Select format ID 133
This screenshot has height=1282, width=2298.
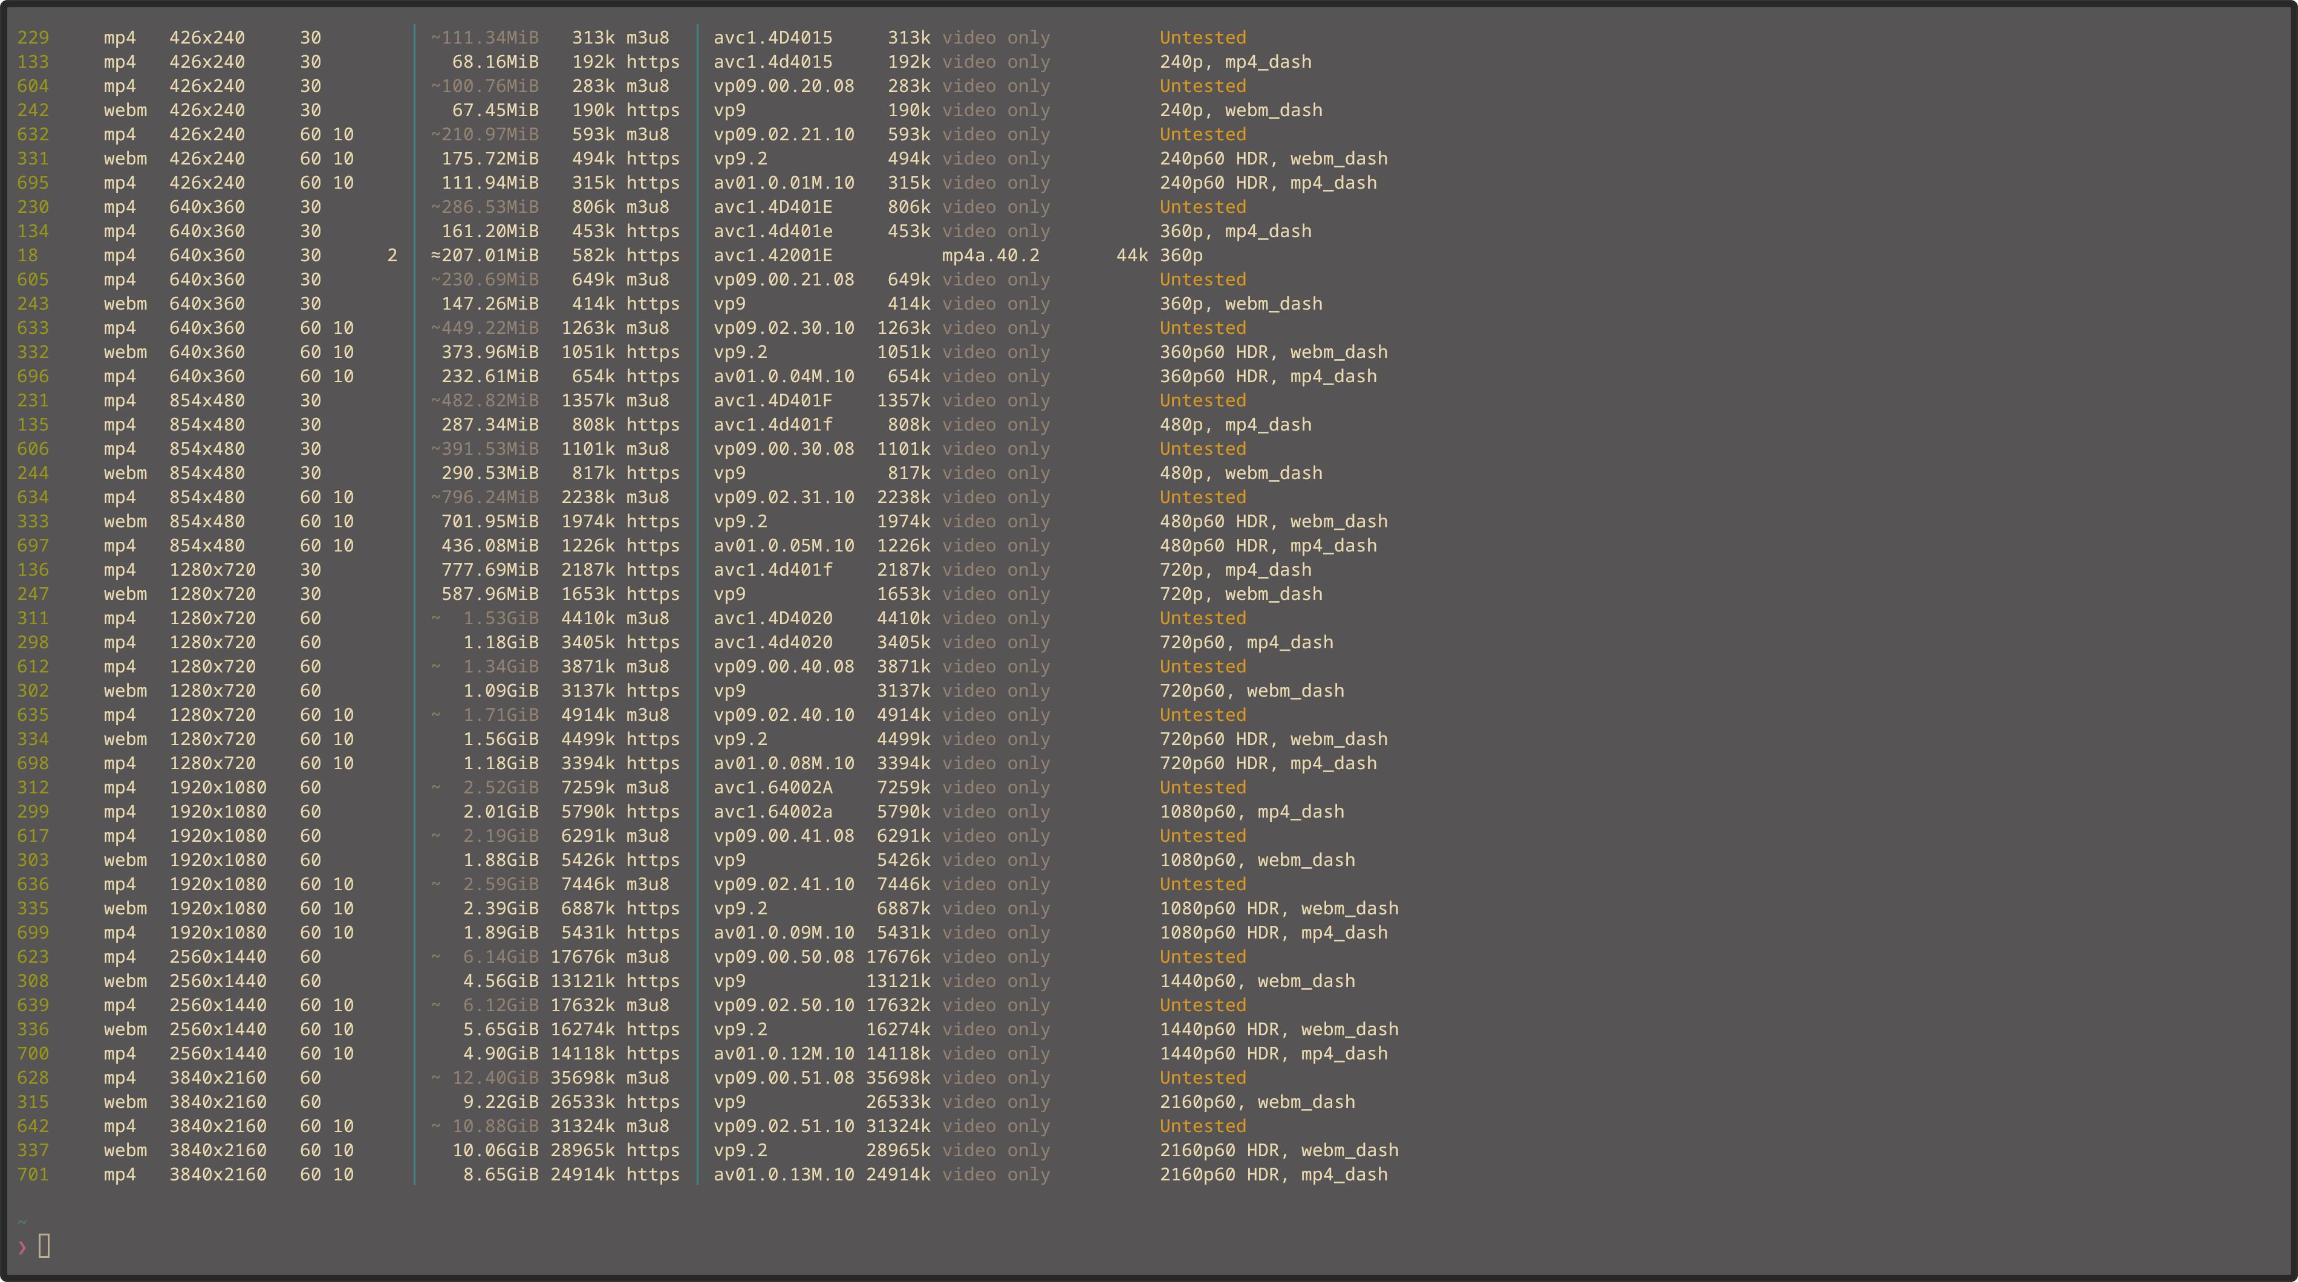coord(33,62)
